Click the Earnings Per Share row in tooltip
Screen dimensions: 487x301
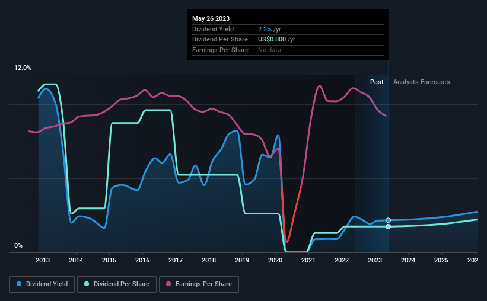pyautogui.click(x=288, y=50)
